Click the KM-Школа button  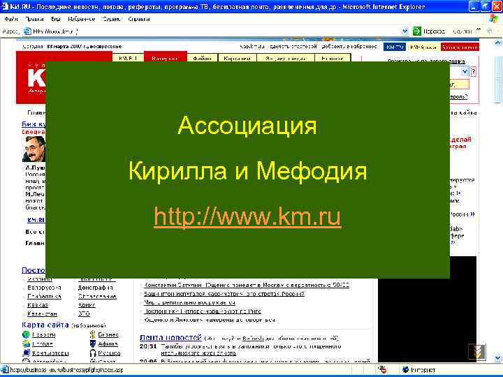pos(423,47)
